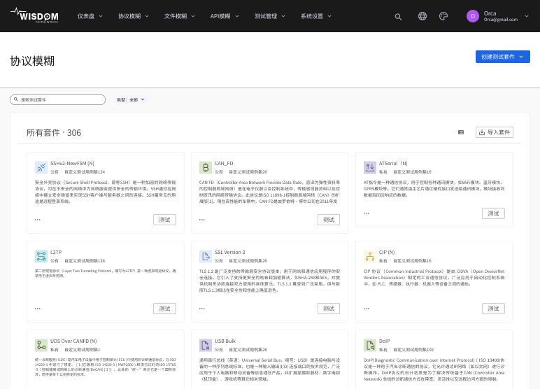This screenshot has width=540, height=389.
Task: Open the search icon in top bar
Action: 398,17
